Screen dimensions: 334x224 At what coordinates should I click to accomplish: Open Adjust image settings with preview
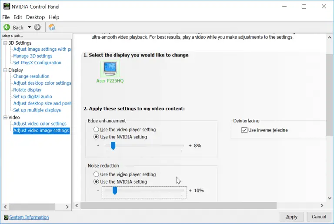coord(42,49)
